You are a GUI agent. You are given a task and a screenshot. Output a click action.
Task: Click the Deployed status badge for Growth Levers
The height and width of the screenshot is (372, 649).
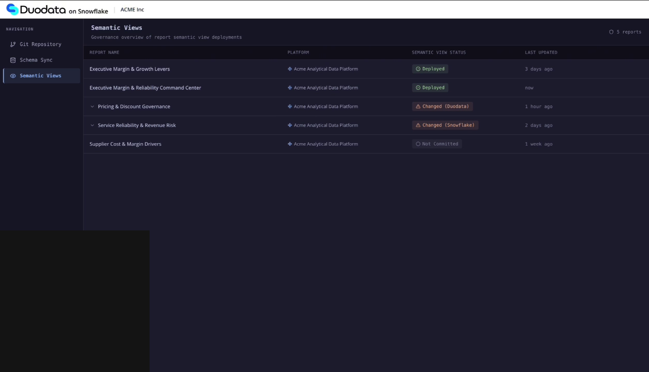coord(430,69)
